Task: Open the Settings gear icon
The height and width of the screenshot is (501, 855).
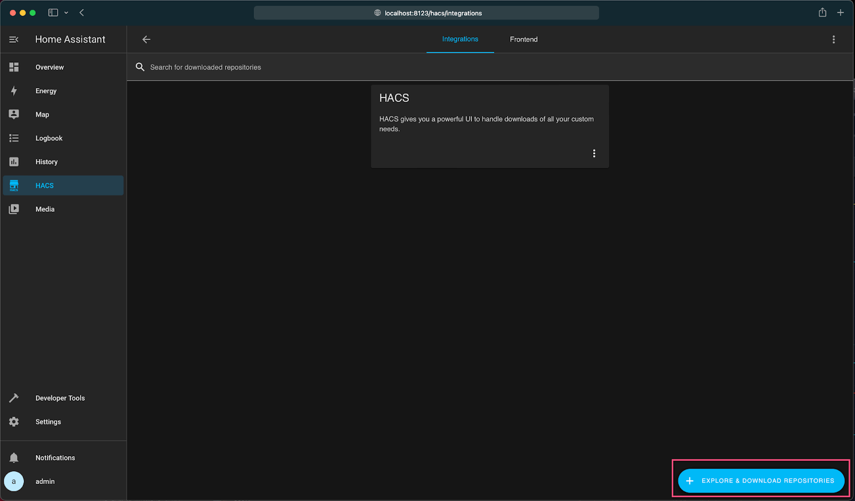Action: 14,422
